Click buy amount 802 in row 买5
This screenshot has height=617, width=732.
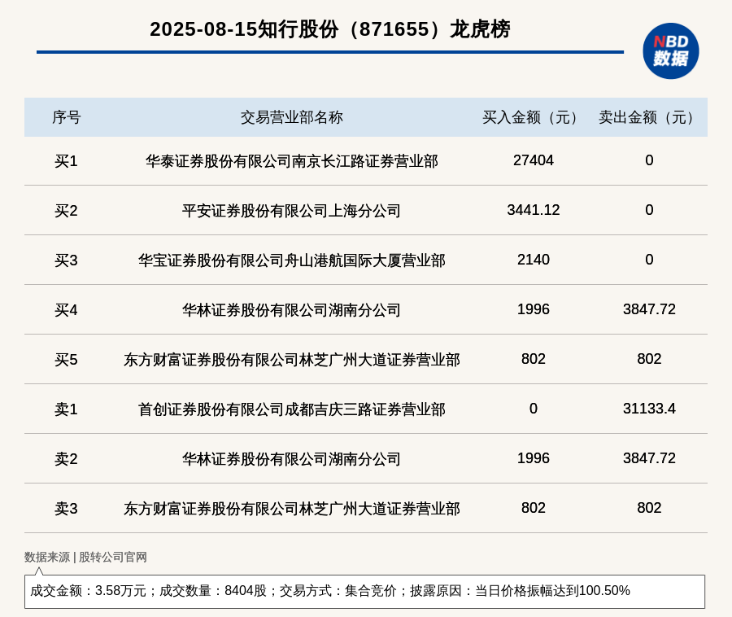[533, 359]
